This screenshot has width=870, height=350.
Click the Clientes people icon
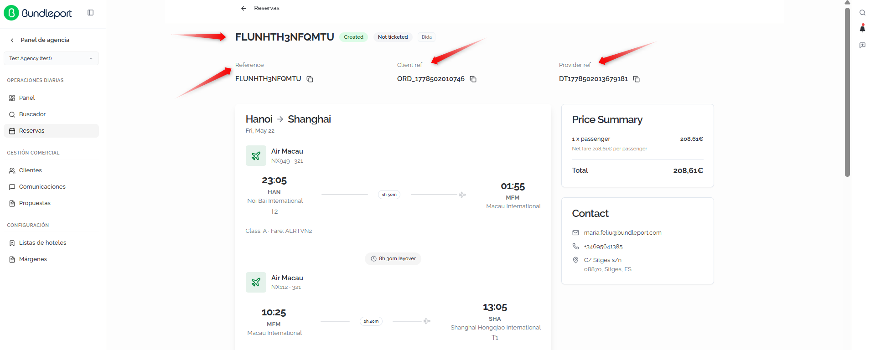[12, 170]
